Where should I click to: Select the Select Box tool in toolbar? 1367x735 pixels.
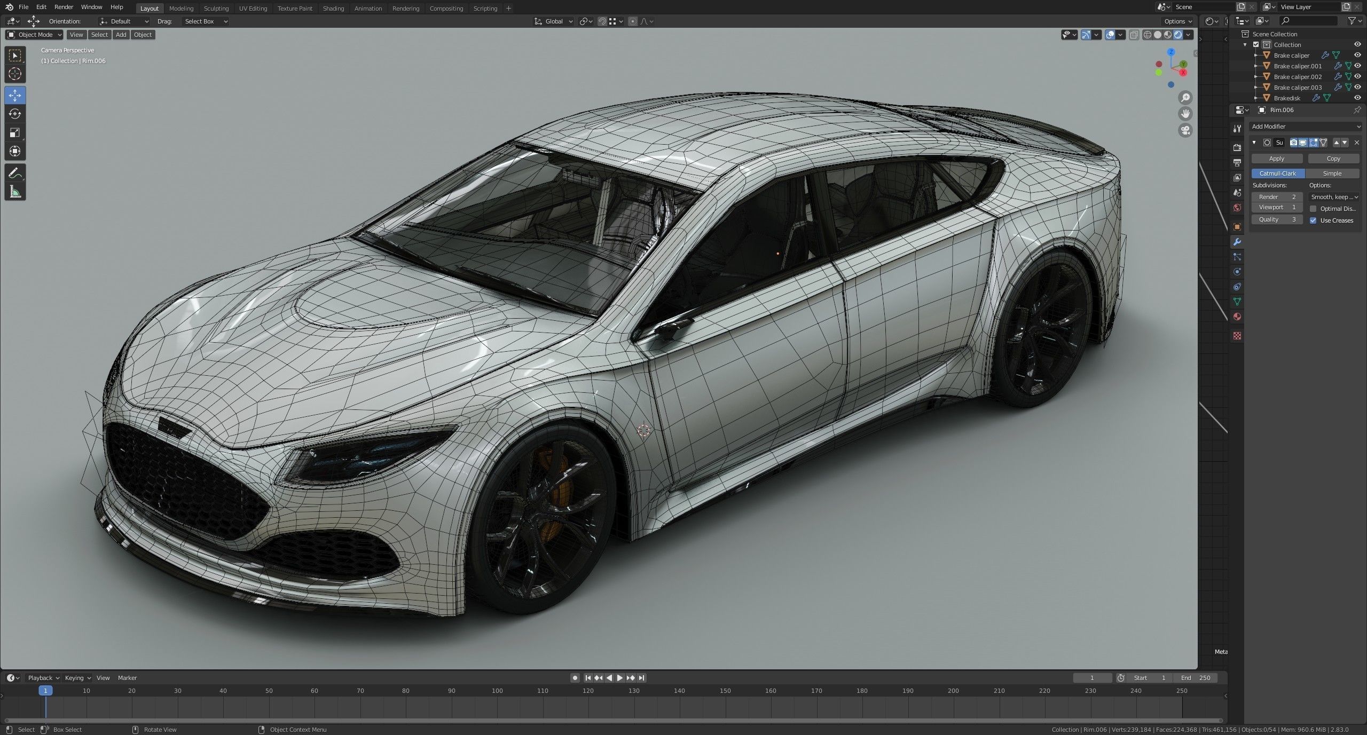pyautogui.click(x=15, y=56)
